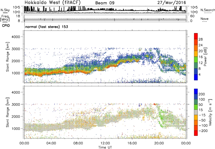Screen dimensions: 215x149
Task: Click the '16' label on Power color bar
Action: click(x=200, y=57)
